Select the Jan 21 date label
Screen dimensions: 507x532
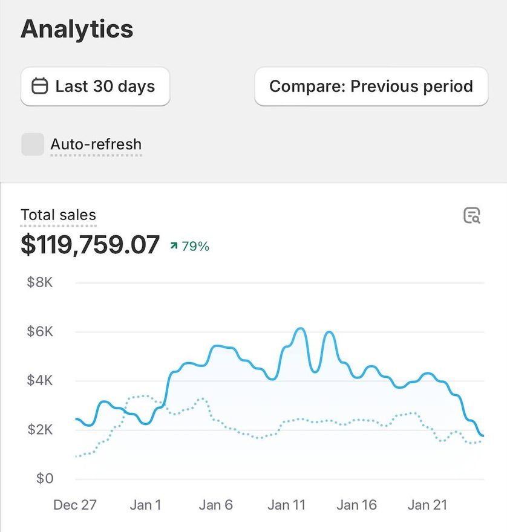click(x=427, y=505)
